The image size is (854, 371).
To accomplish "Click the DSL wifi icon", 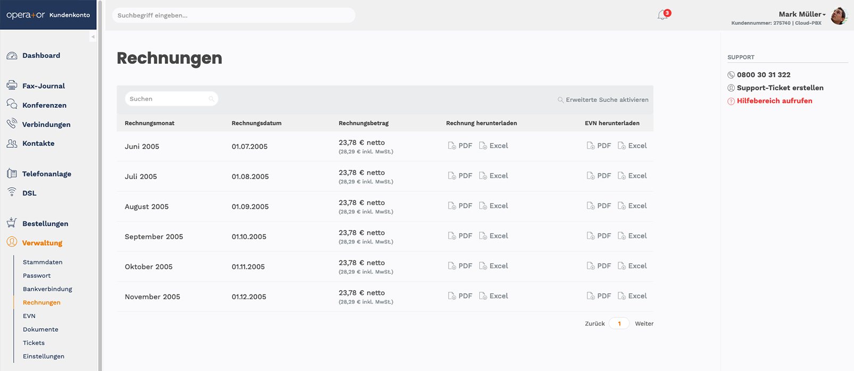I will click(12, 192).
